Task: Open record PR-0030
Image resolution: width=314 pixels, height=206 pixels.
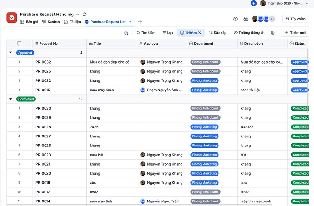Action: point(43,108)
